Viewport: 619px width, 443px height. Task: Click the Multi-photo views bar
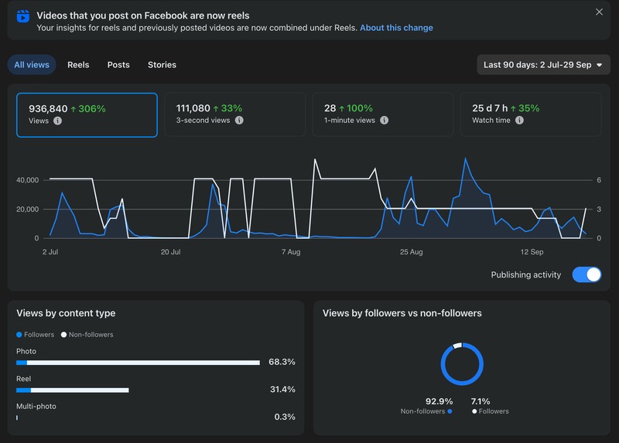click(x=17, y=417)
